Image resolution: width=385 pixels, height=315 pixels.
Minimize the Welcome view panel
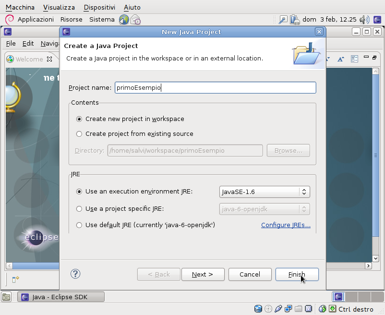(366, 57)
